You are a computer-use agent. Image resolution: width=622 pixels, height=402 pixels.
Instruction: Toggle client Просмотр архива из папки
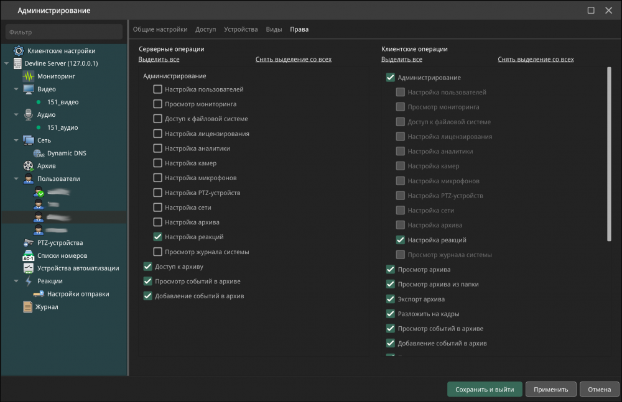click(x=391, y=284)
